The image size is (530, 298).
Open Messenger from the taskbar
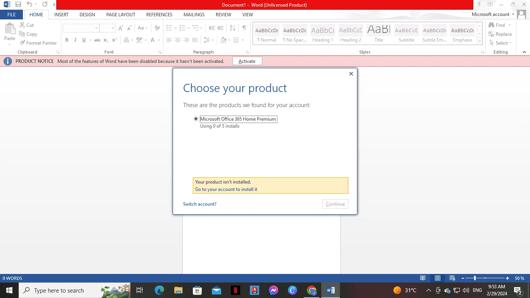coord(274,290)
